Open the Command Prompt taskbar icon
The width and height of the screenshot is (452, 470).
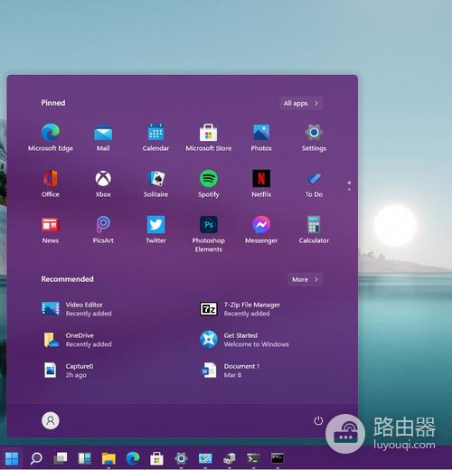coord(278,458)
